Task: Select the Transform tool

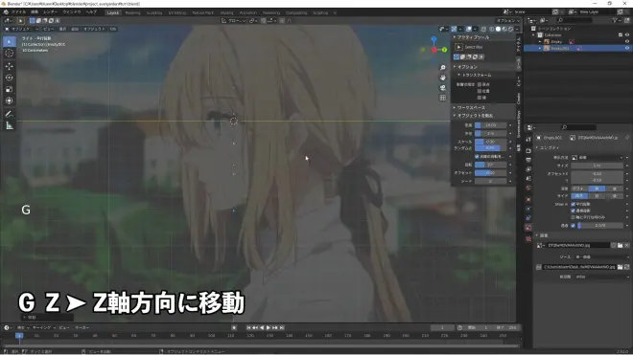Action: click(x=10, y=100)
